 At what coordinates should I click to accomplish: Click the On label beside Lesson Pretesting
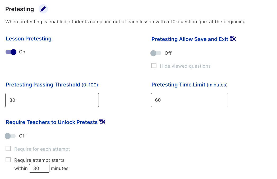(23, 52)
